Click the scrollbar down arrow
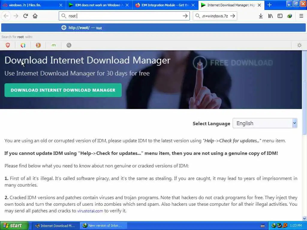 pos(304,218)
